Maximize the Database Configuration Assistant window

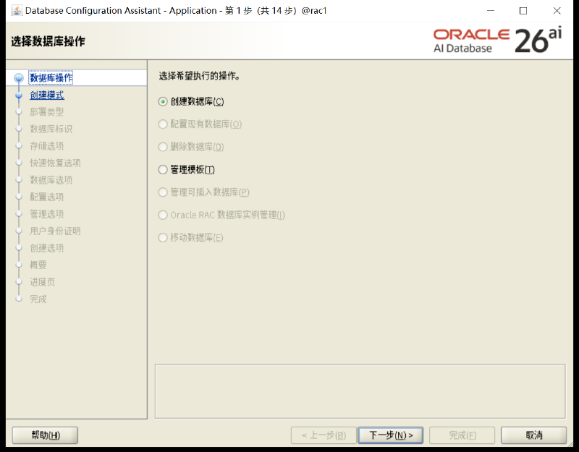(523, 11)
